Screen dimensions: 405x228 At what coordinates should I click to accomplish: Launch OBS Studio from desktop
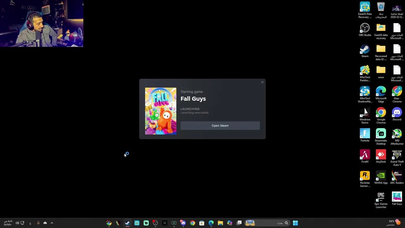(365, 30)
